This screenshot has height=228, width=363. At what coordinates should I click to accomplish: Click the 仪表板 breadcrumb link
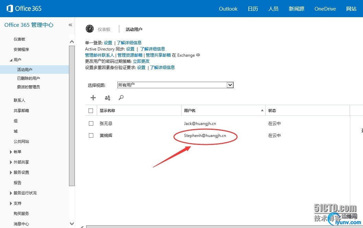pyautogui.click(x=104, y=30)
